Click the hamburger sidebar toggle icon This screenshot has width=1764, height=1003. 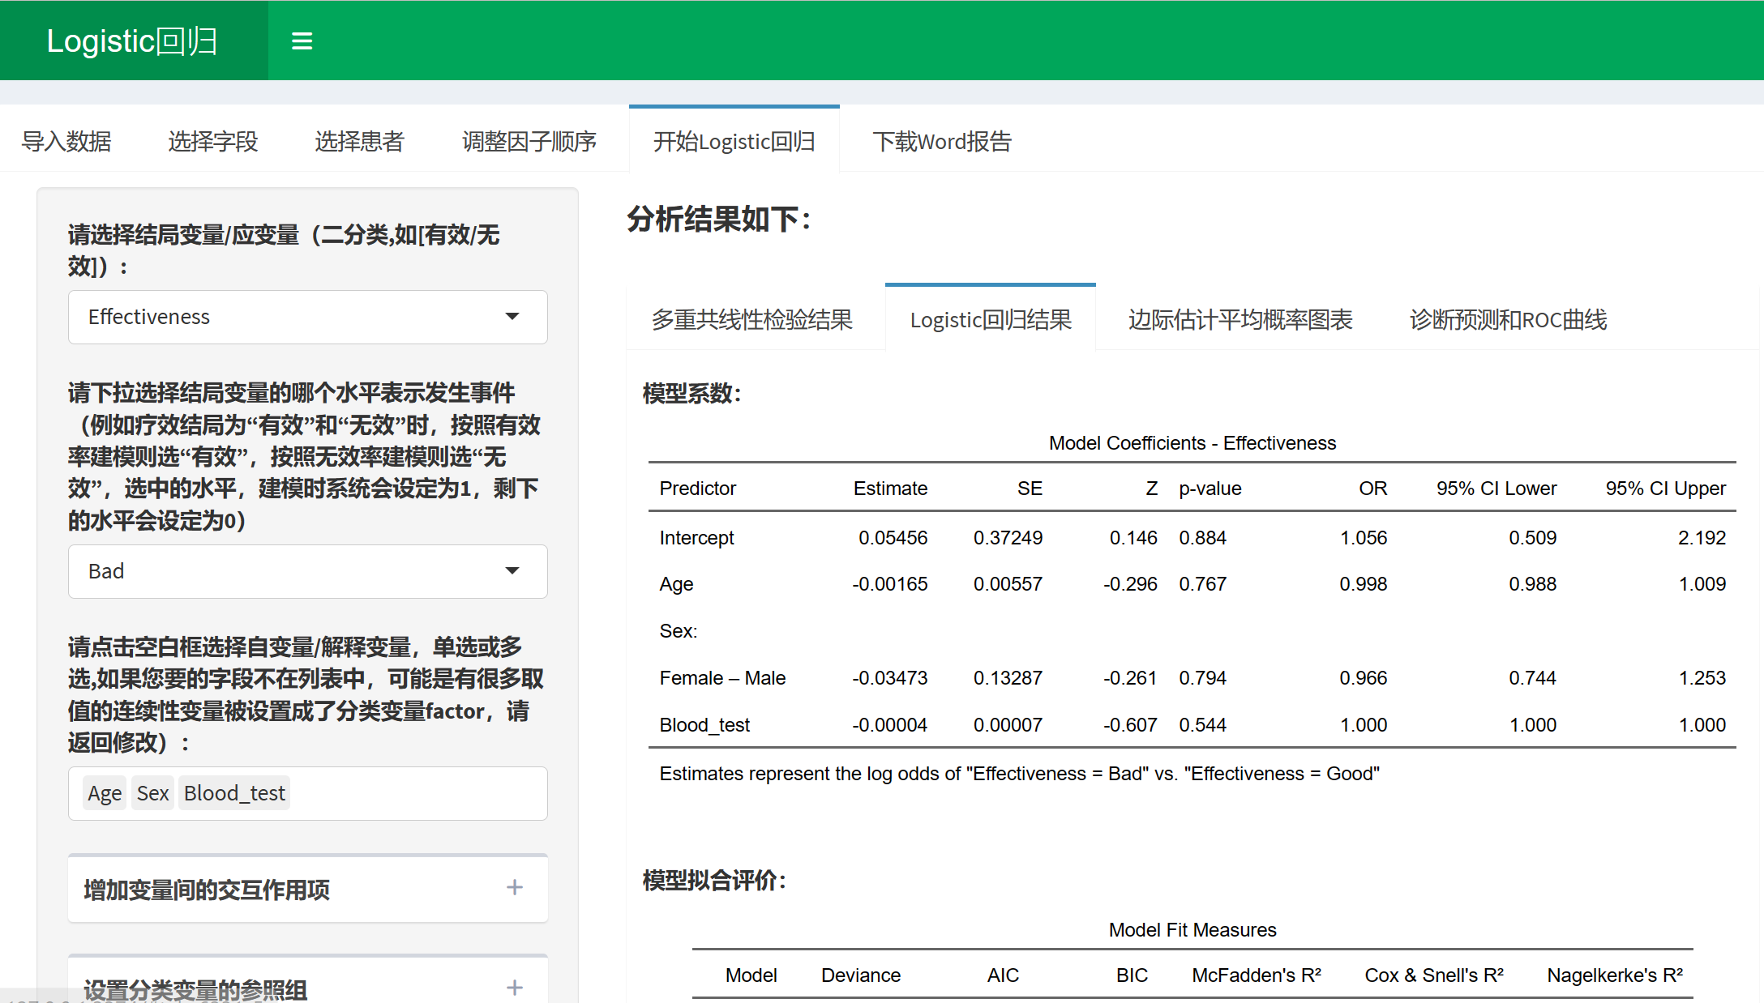pyautogui.click(x=302, y=41)
